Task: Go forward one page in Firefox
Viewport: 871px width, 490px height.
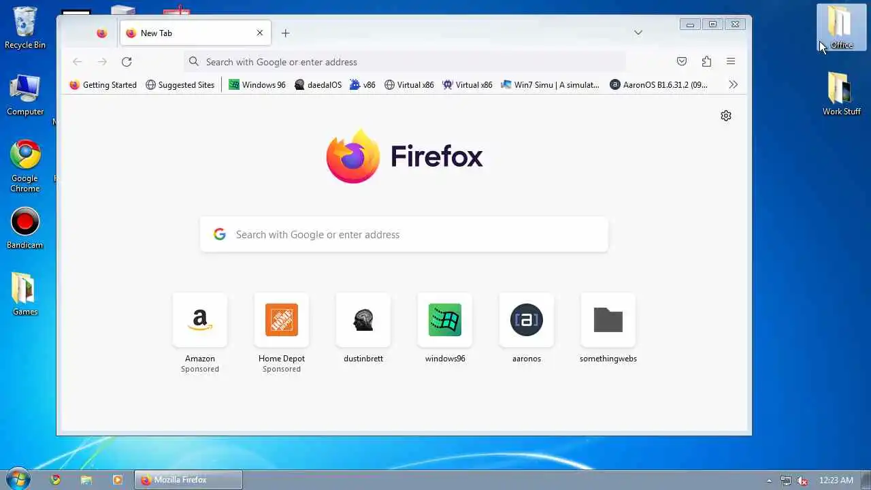Action: [102, 62]
